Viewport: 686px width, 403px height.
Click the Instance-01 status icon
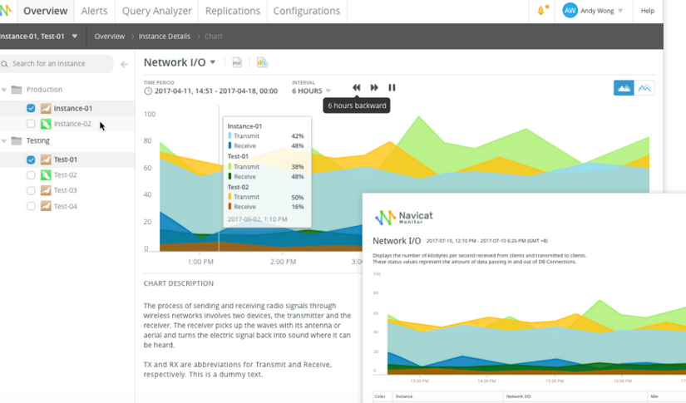point(46,108)
